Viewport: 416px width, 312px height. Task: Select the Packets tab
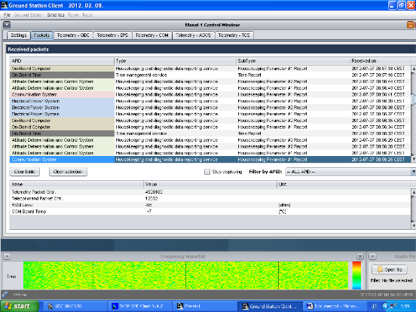pos(41,35)
